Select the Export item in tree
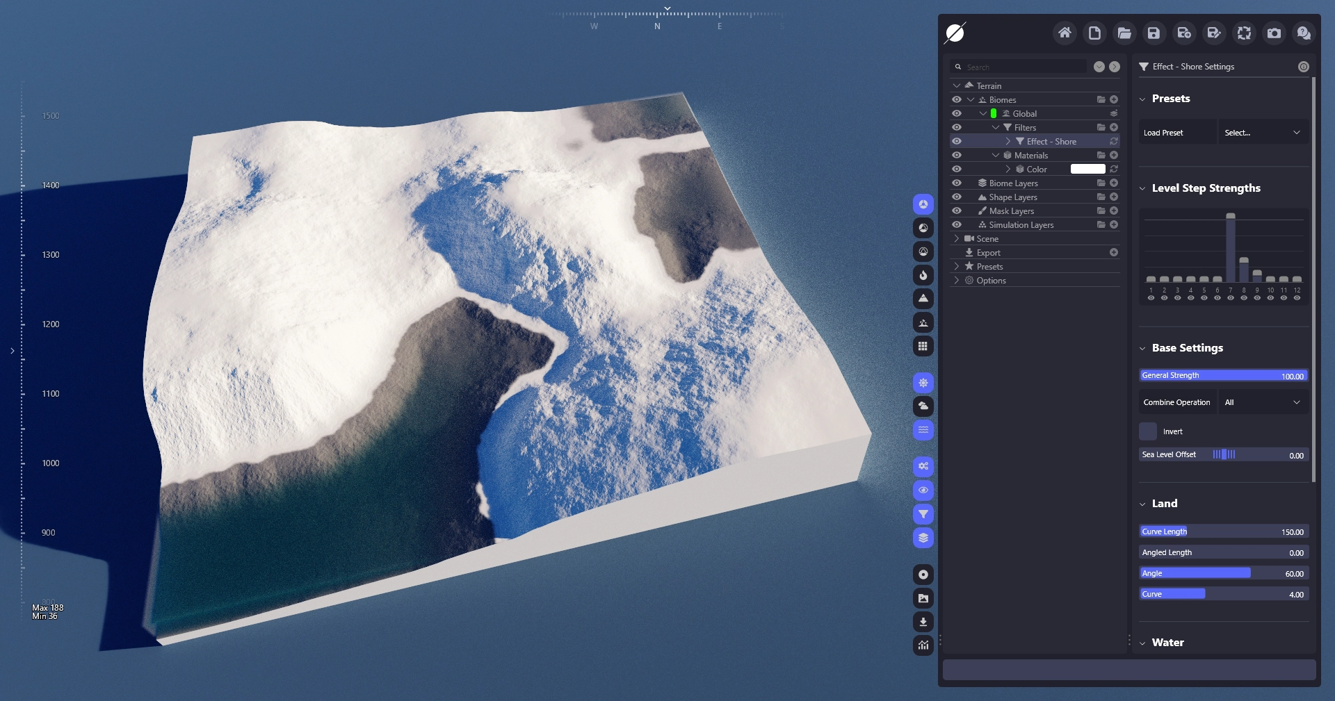Screen dimensions: 1335x701 pyautogui.click(x=988, y=252)
